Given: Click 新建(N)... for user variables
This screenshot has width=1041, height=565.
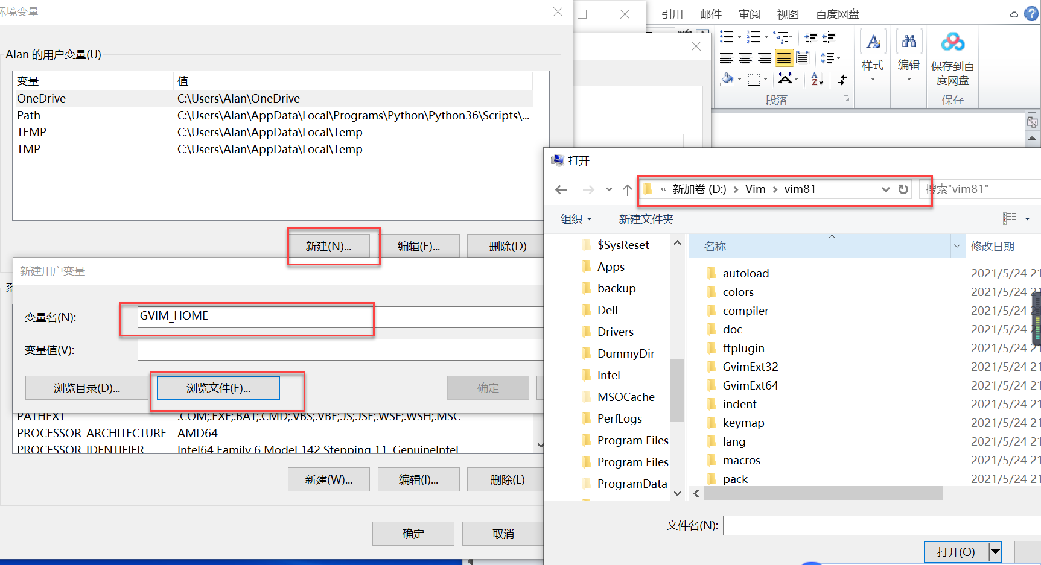Looking at the screenshot, I should coord(328,246).
